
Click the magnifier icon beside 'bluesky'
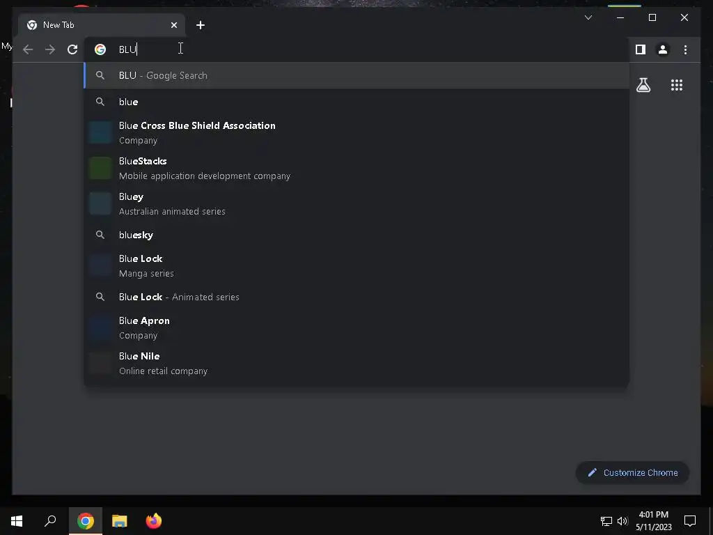tap(100, 235)
